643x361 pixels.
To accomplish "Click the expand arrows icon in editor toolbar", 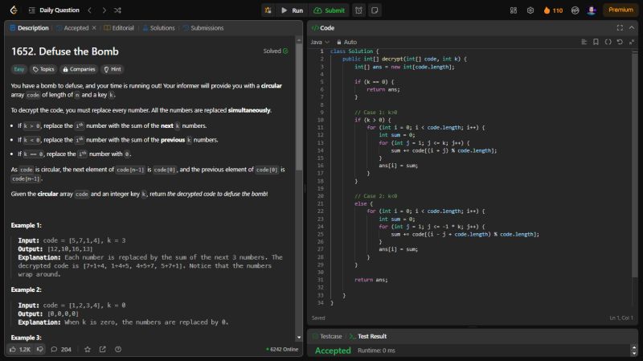I will (632, 42).
